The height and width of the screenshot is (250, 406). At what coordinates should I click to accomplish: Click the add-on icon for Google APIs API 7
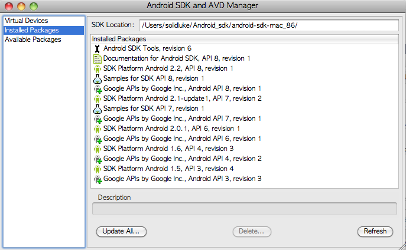point(98,119)
